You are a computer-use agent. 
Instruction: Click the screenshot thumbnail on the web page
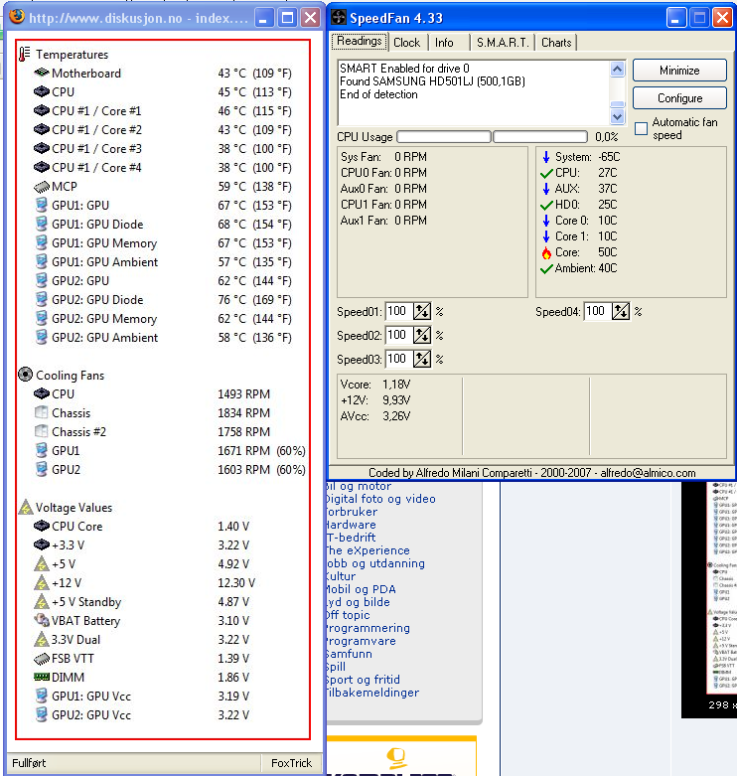coord(709,599)
